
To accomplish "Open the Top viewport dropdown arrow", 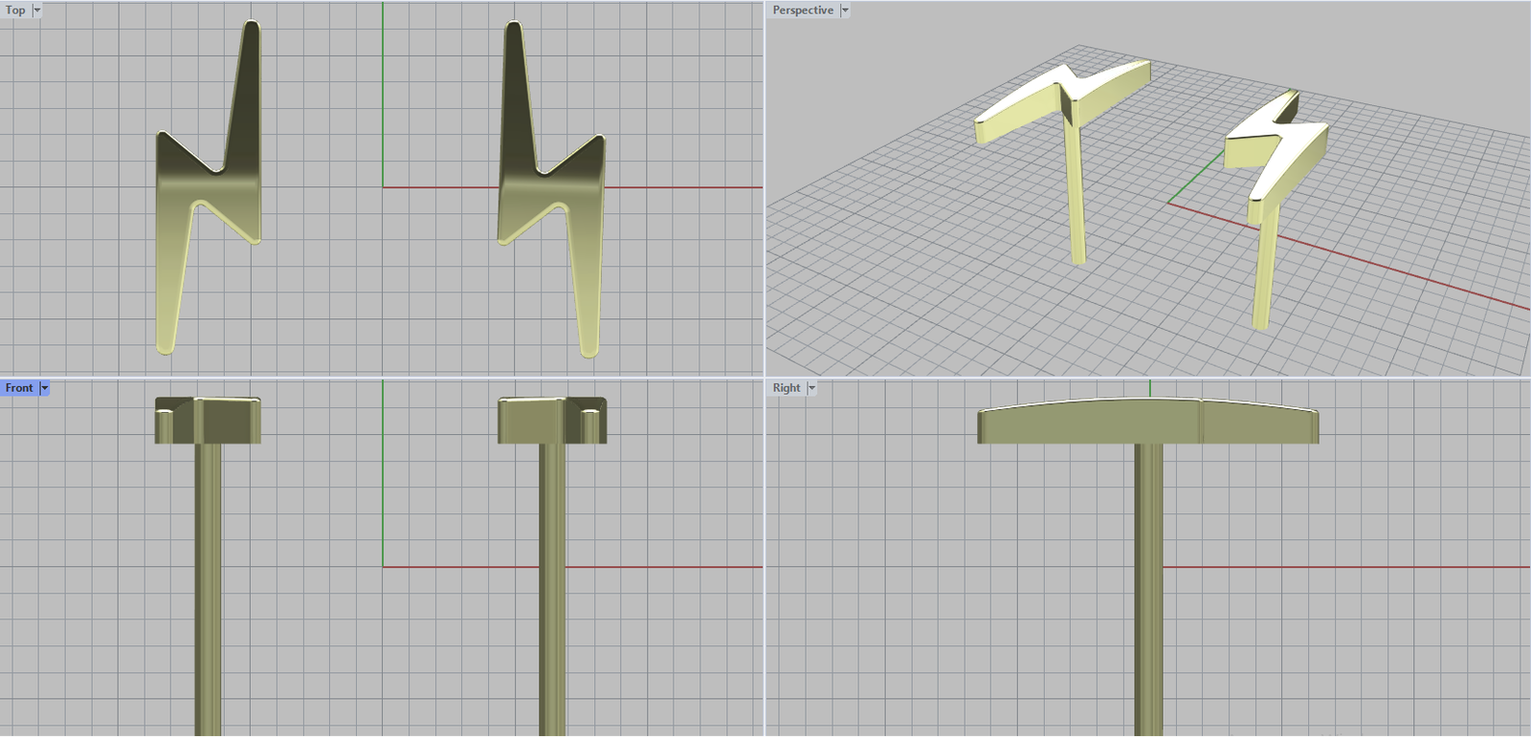I will (x=37, y=11).
